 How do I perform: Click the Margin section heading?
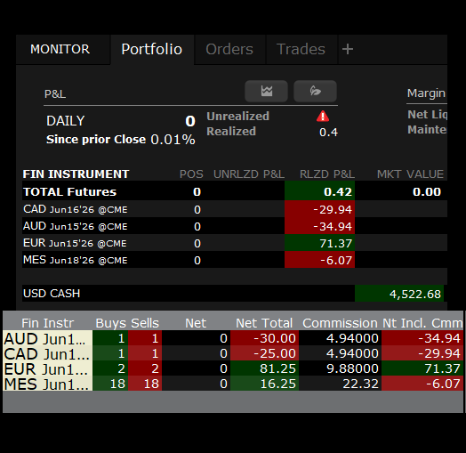[426, 93]
